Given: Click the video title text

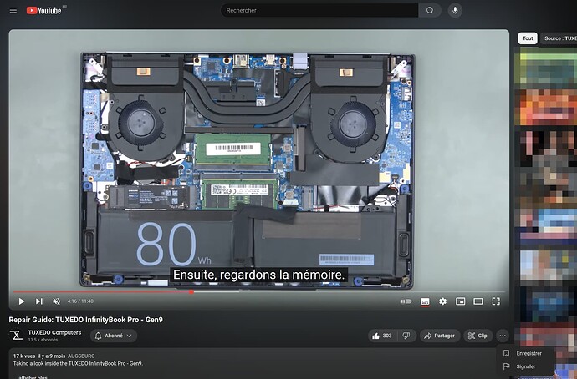Looking at the screenshot, I should coord(86,320).
